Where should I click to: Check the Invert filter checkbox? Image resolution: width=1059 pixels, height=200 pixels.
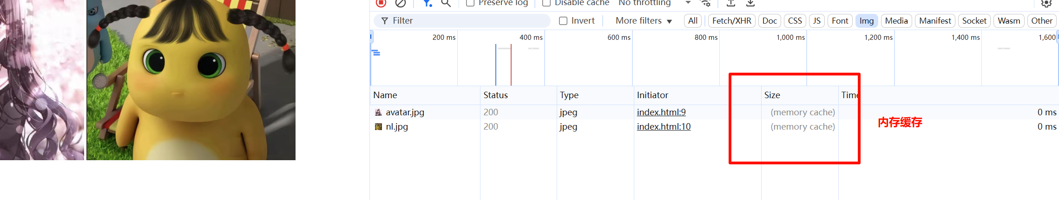tap(563, 21)
